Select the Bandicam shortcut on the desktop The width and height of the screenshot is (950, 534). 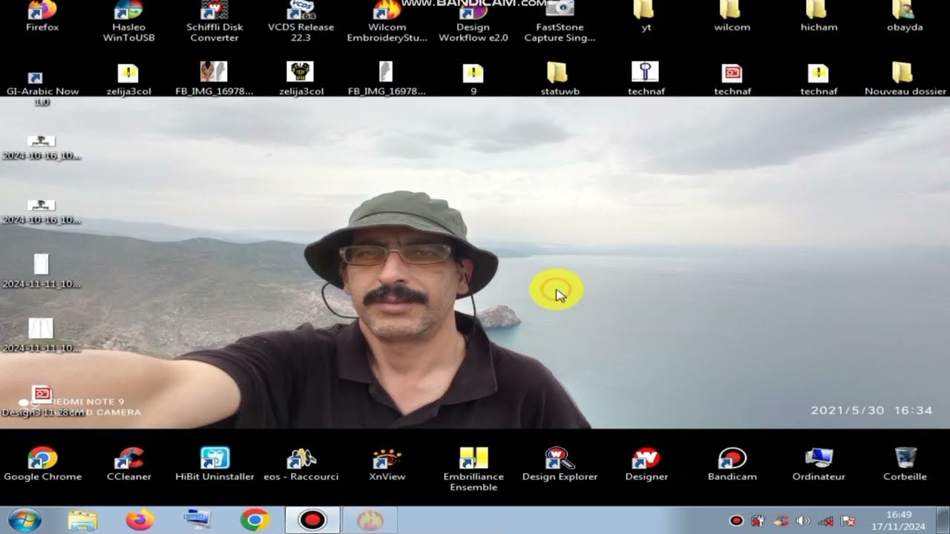pyautogui.click(x=732, y=464)
